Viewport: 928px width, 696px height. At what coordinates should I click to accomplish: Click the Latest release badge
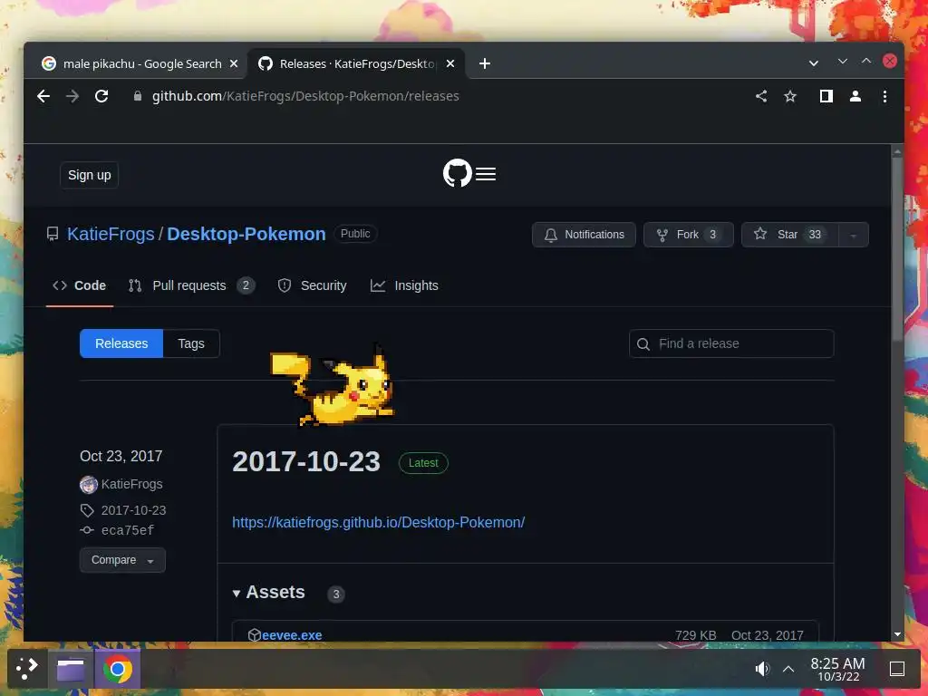click(x=423, y=463)
